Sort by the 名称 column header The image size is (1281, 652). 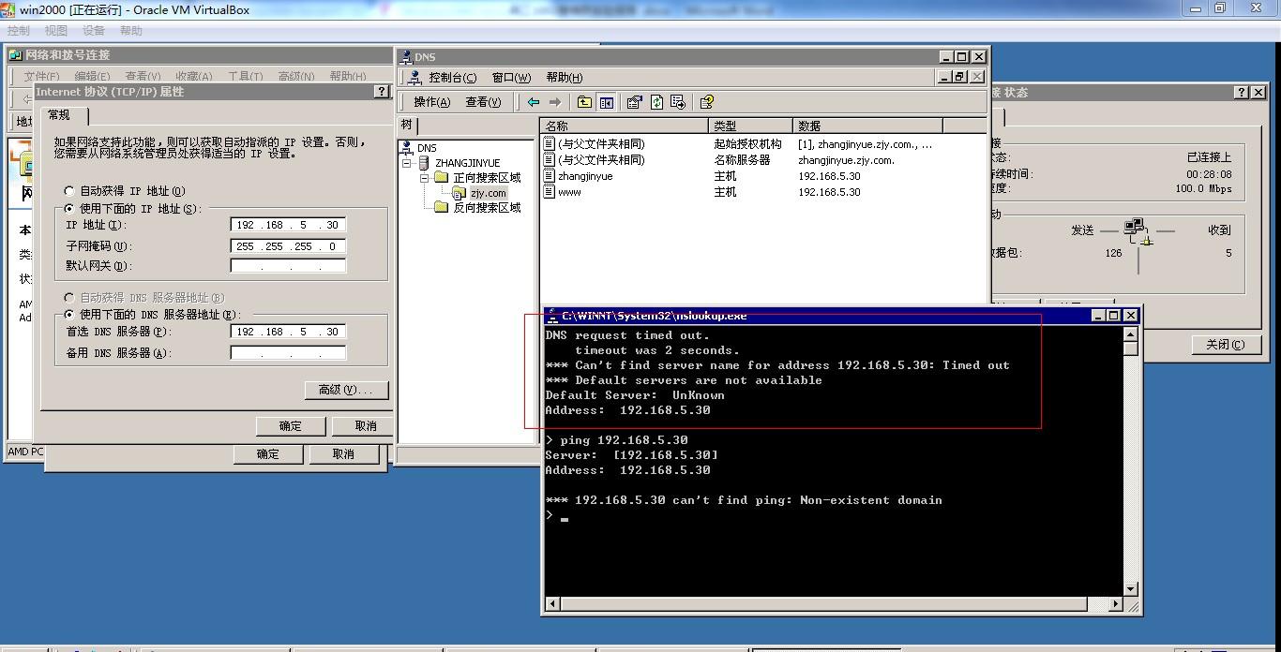(x=625, y=126)
